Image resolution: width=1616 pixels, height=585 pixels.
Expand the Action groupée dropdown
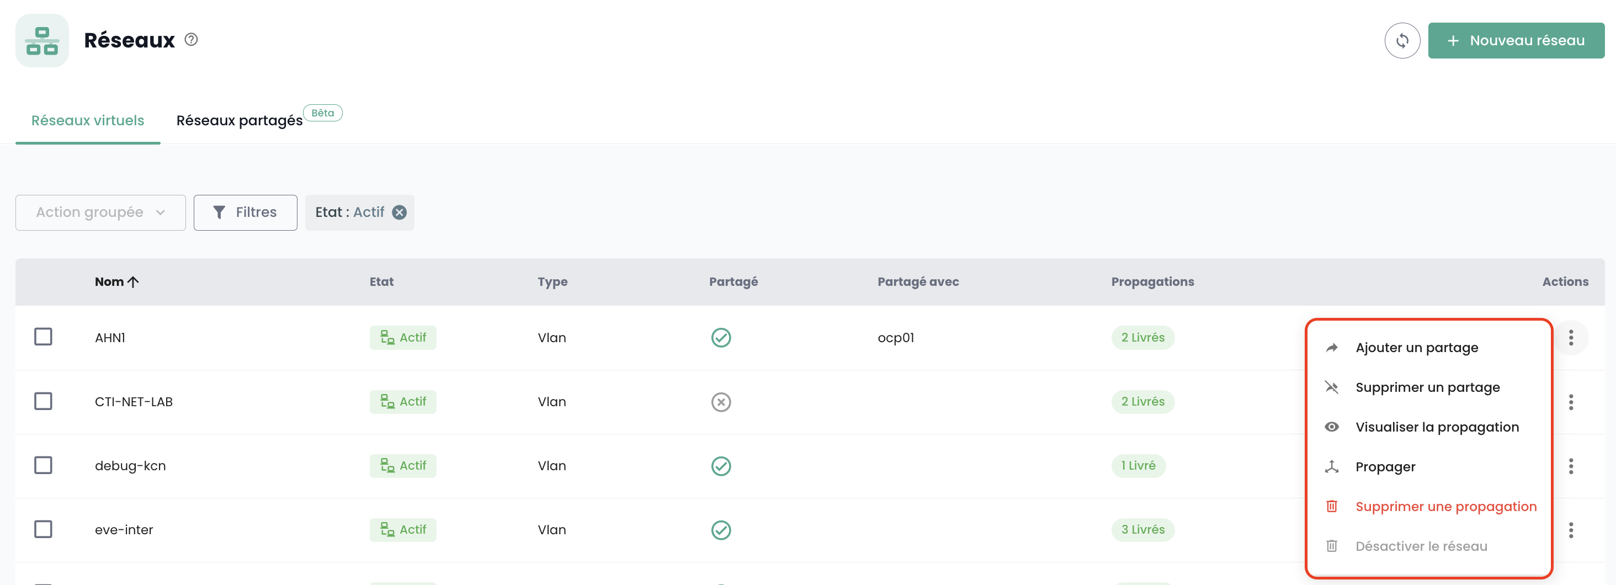tap(100, 212)
